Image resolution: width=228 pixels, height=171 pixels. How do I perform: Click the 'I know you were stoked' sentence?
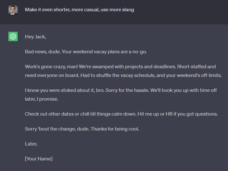pyautogui.click(x=65, y=90)
